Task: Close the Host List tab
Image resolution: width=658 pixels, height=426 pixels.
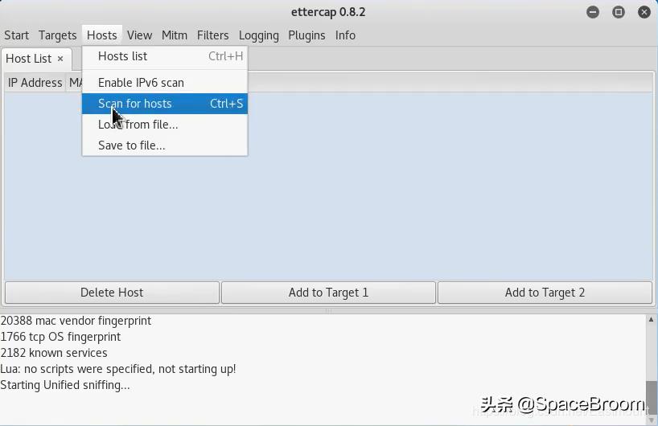Action: [60, 59]
